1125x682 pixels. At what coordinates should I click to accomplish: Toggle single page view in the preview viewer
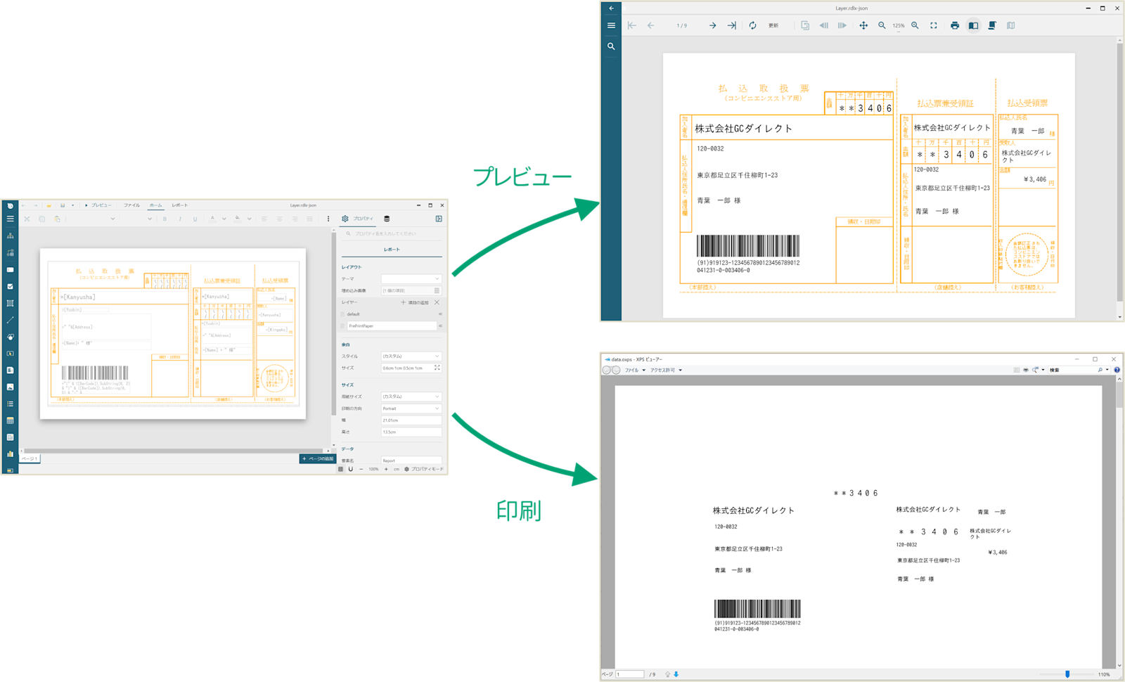pyautogui.click(x=973, y=26)
